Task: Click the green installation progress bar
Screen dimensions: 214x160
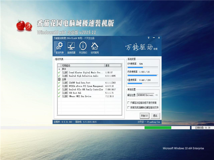Action: coord(158,128)
